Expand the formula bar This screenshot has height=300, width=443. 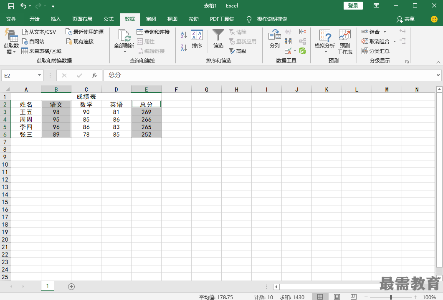438,75
